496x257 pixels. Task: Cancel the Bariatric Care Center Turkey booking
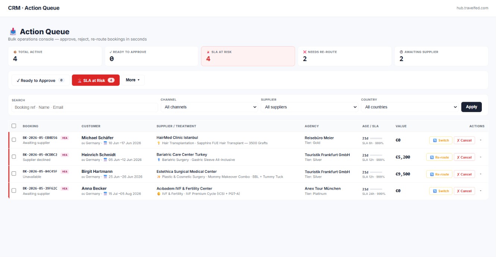464,157
